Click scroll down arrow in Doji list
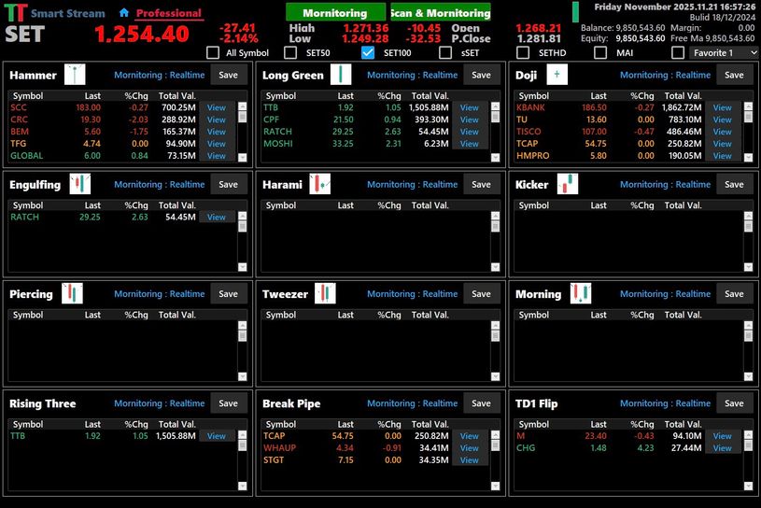 click(x=748, y=157)
